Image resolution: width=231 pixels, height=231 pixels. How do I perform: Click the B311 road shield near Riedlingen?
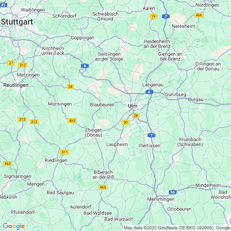tap(65, 152)
